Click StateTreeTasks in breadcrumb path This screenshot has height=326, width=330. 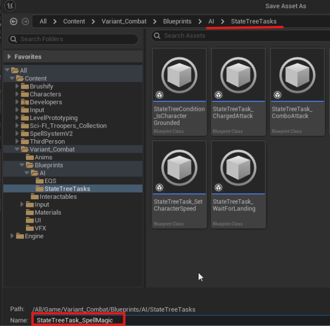(x=254, y=22)
